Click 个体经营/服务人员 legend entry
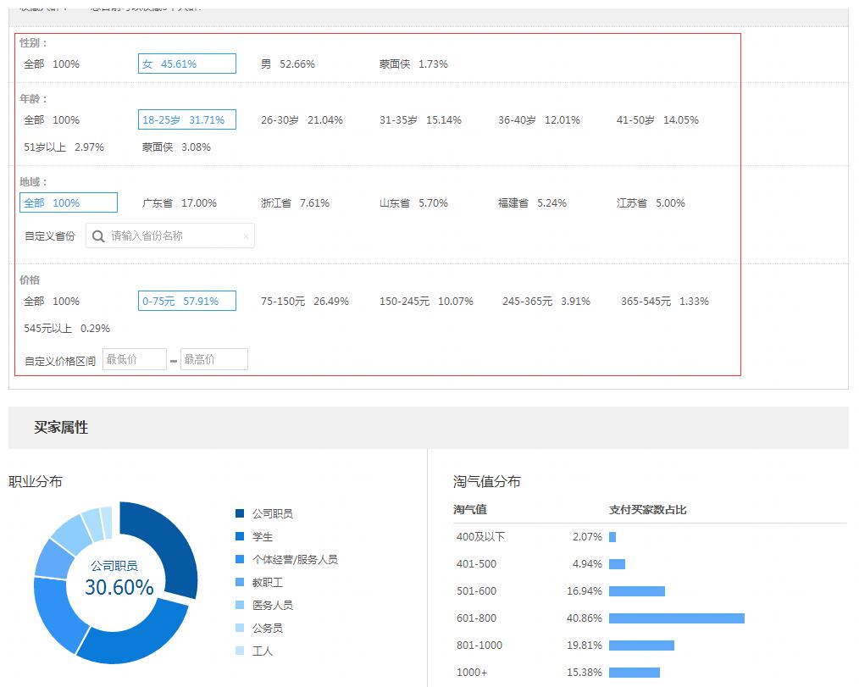The width and height of the screenshot is (859, 687). tap(294, 559)
